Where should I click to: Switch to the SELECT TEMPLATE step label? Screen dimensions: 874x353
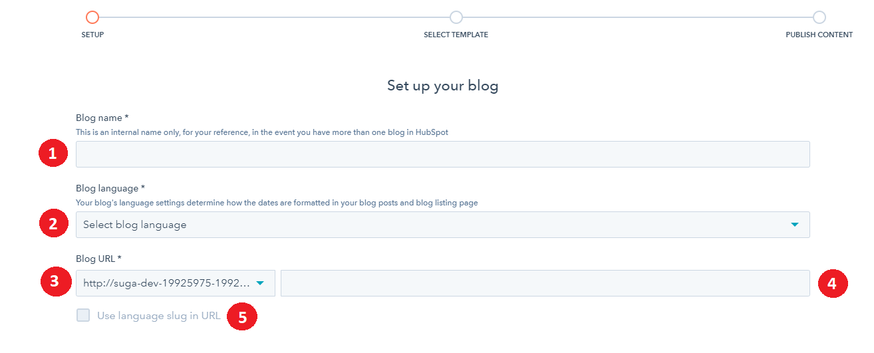coord(456,35)
